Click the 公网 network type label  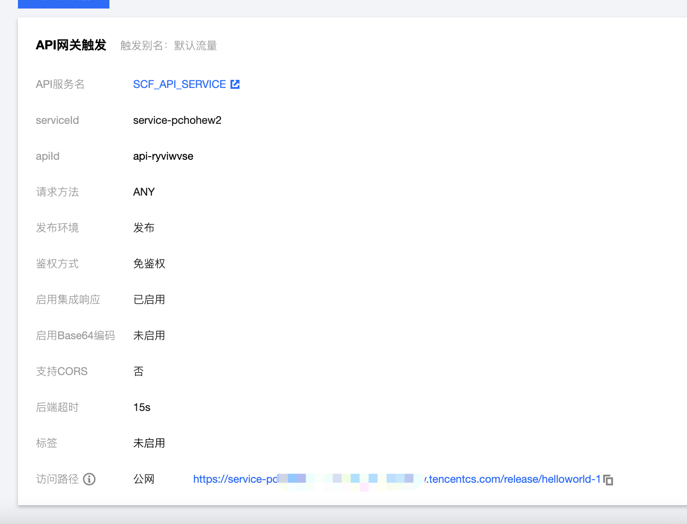point(144,479)
